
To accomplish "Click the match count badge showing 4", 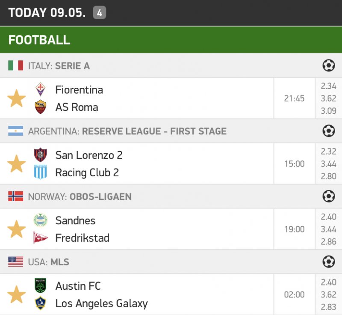I will coord(99,13).
